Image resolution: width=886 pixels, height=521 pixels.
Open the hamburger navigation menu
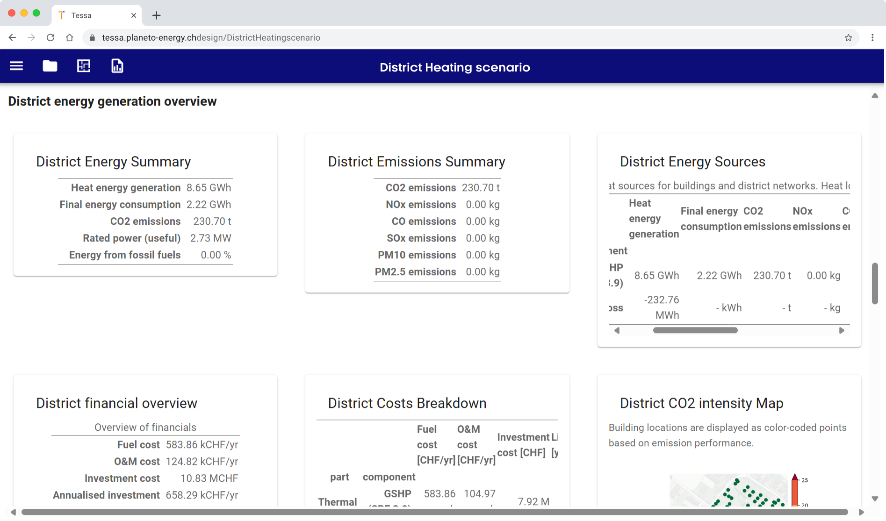tap(16, 66)
